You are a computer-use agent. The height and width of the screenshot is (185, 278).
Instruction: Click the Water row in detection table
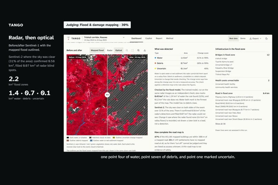[181, 58]
